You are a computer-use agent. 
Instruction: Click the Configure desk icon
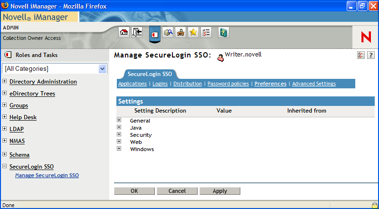pyautogui.click(x=180, y=32)
